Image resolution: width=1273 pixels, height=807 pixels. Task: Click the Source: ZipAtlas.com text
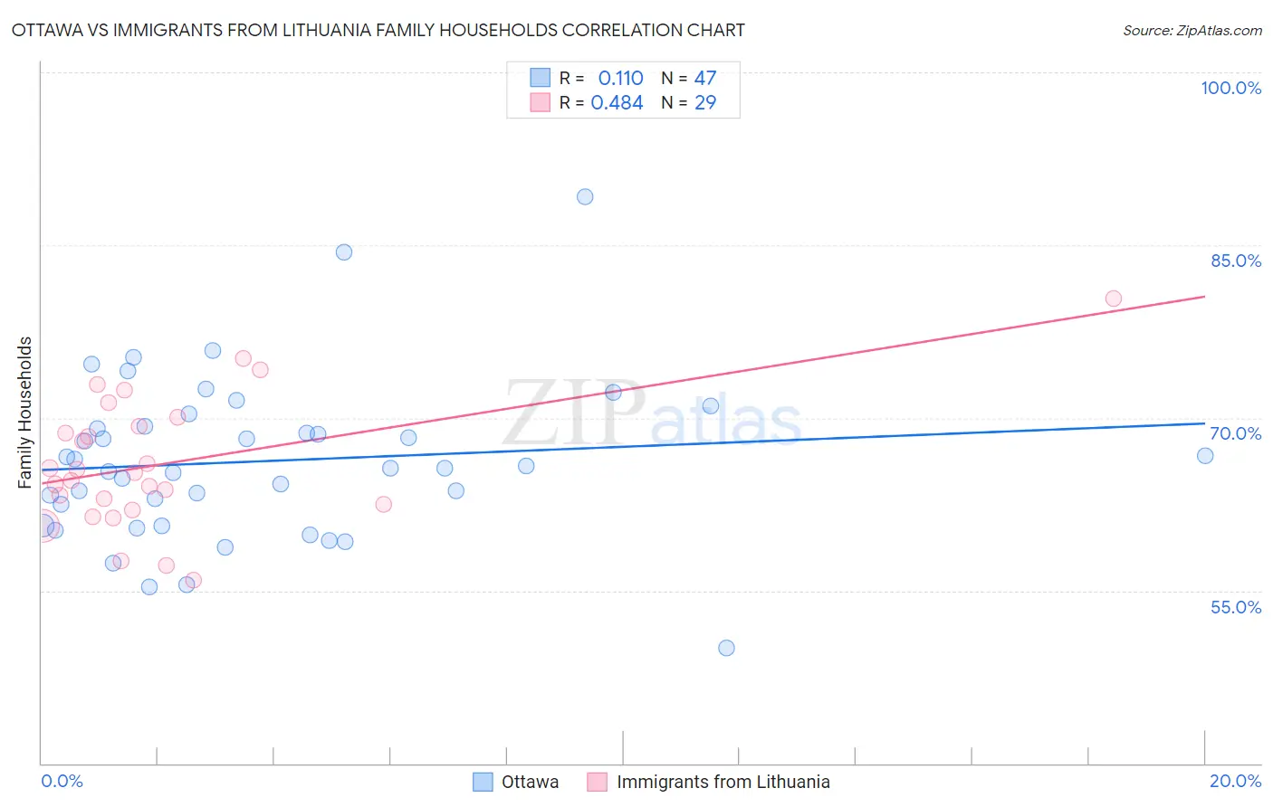click(1192, 30)
